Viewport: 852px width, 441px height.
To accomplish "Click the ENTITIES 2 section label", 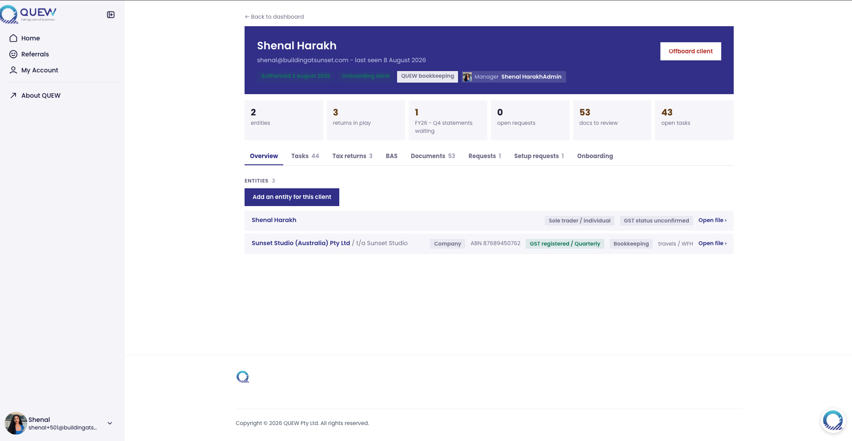I will (260, 181).
